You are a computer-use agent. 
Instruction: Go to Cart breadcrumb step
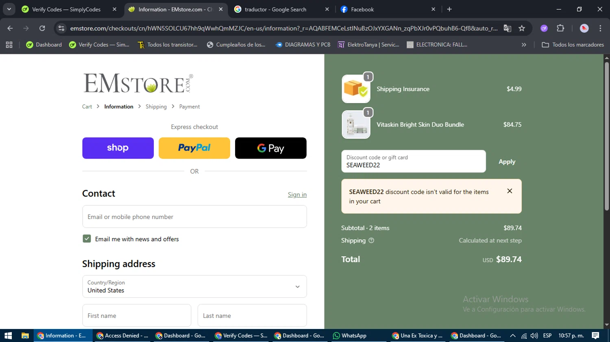[87, 107]
